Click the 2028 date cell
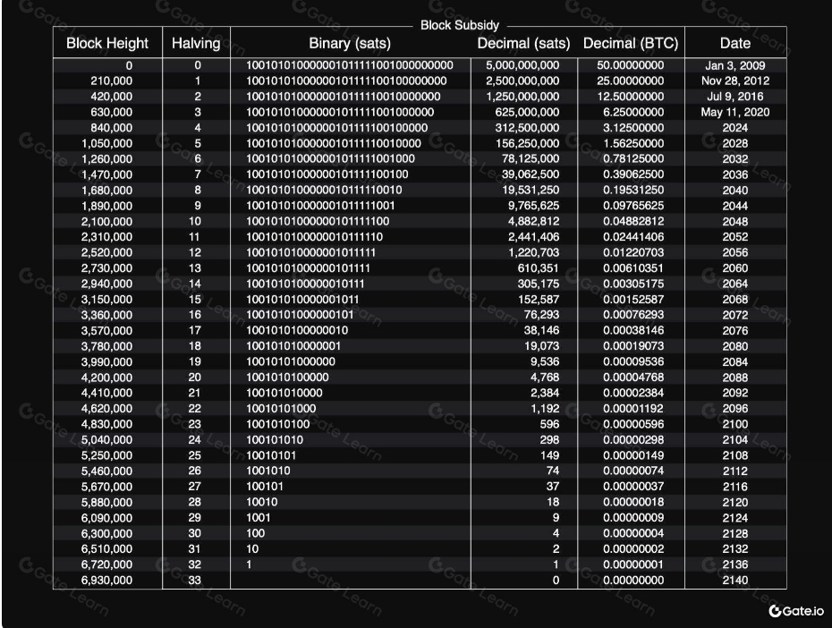The height and width of the screenshot is (628, 832). (734, 144)
